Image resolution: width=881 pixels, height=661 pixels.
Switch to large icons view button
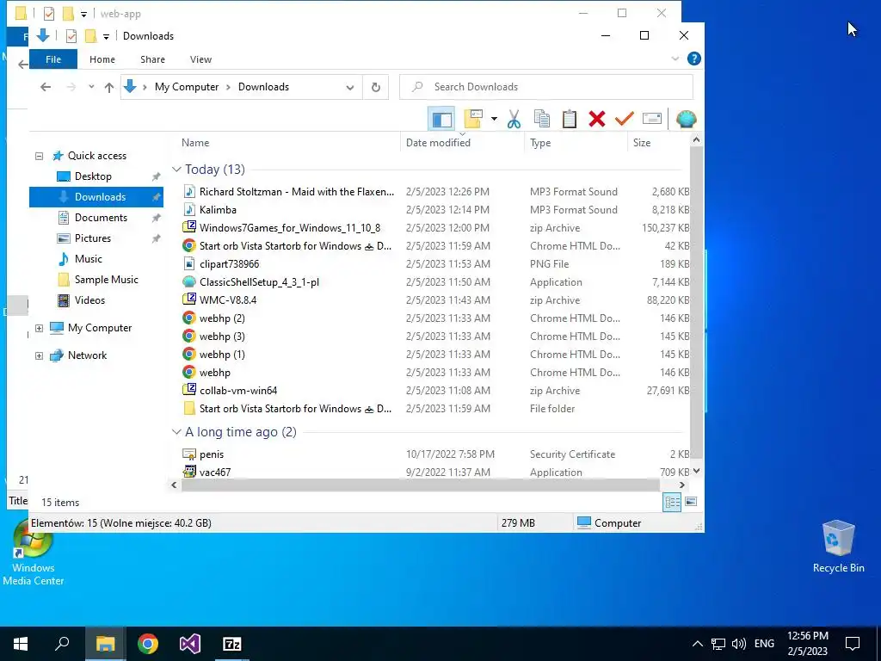click(x=691, y=502)
